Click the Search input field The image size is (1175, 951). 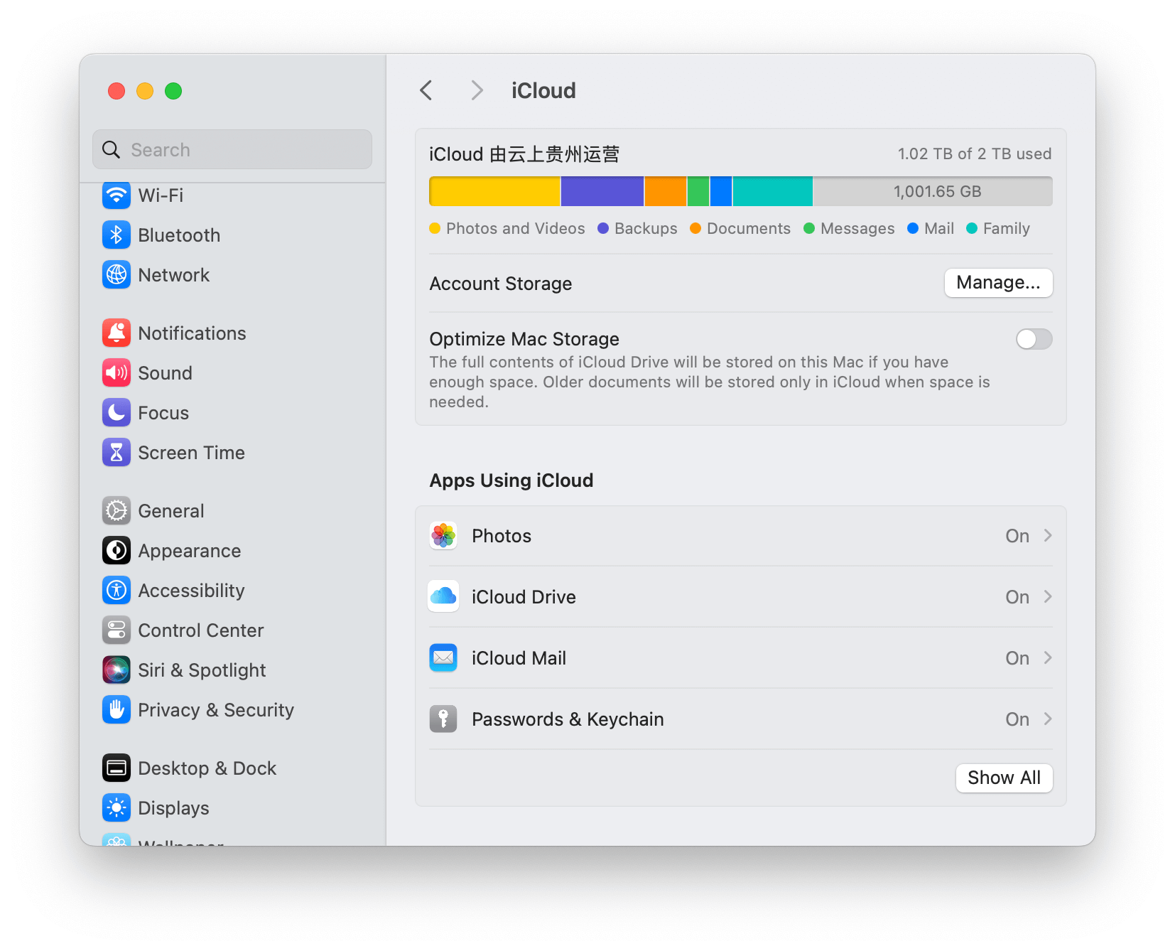[x=232, y=149]
